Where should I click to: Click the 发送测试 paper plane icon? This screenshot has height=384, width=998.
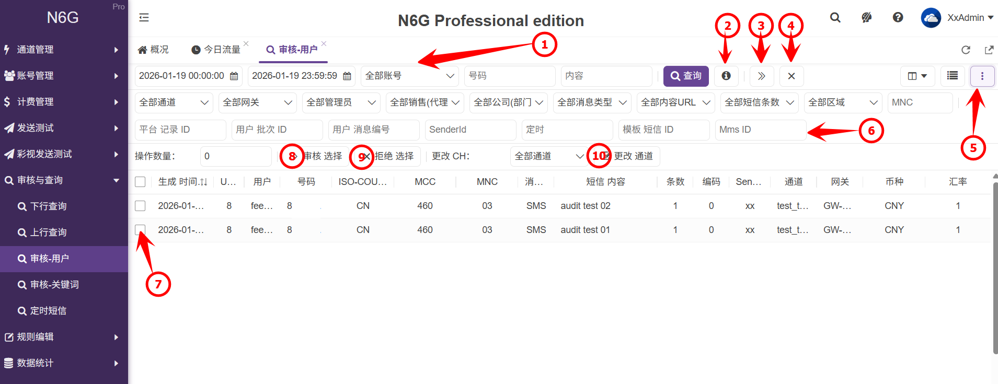click(x=9, y=127)
